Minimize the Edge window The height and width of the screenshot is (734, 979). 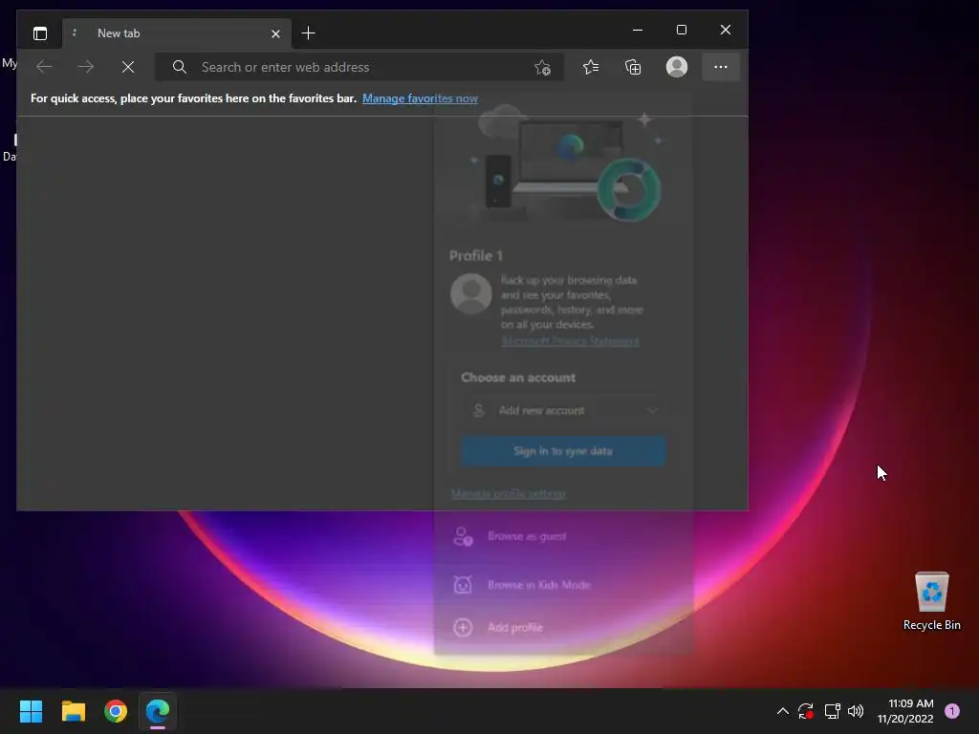(638, 30)
